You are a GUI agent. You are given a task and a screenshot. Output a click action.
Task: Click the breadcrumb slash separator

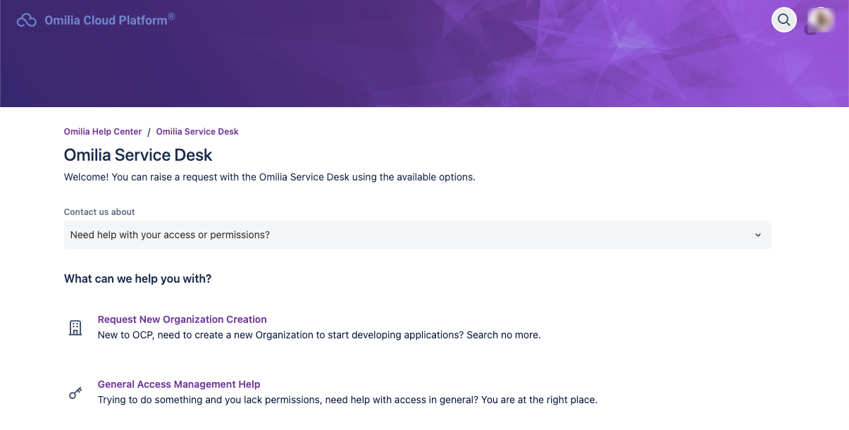(x=149, y=132)
